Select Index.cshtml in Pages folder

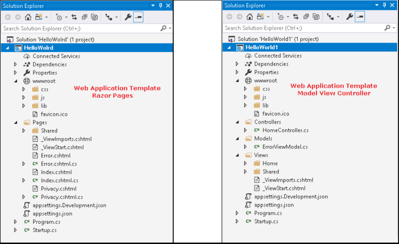(56, 172)
